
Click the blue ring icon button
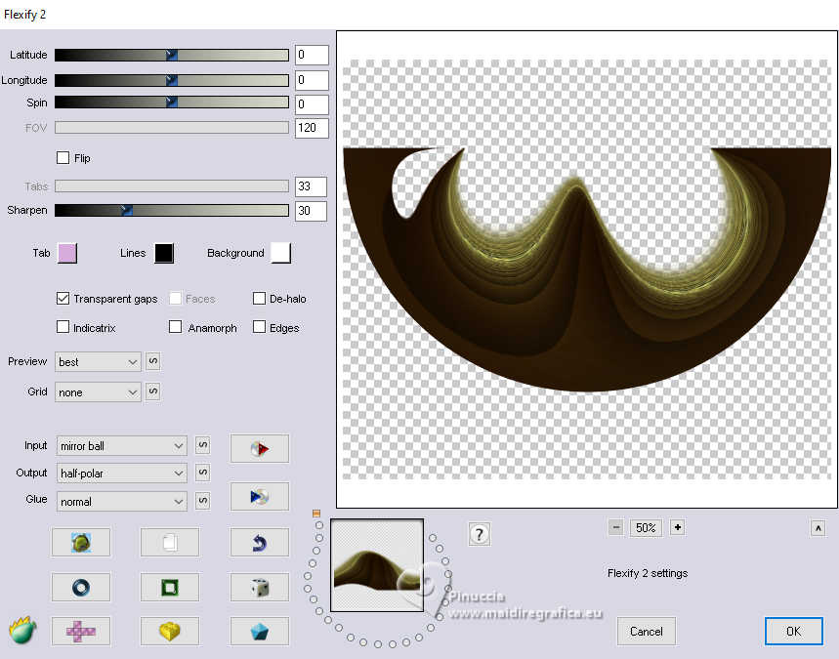click(81, 588)
